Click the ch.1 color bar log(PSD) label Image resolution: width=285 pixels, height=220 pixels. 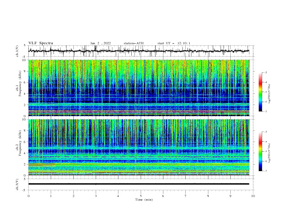(x=270, y=94)
